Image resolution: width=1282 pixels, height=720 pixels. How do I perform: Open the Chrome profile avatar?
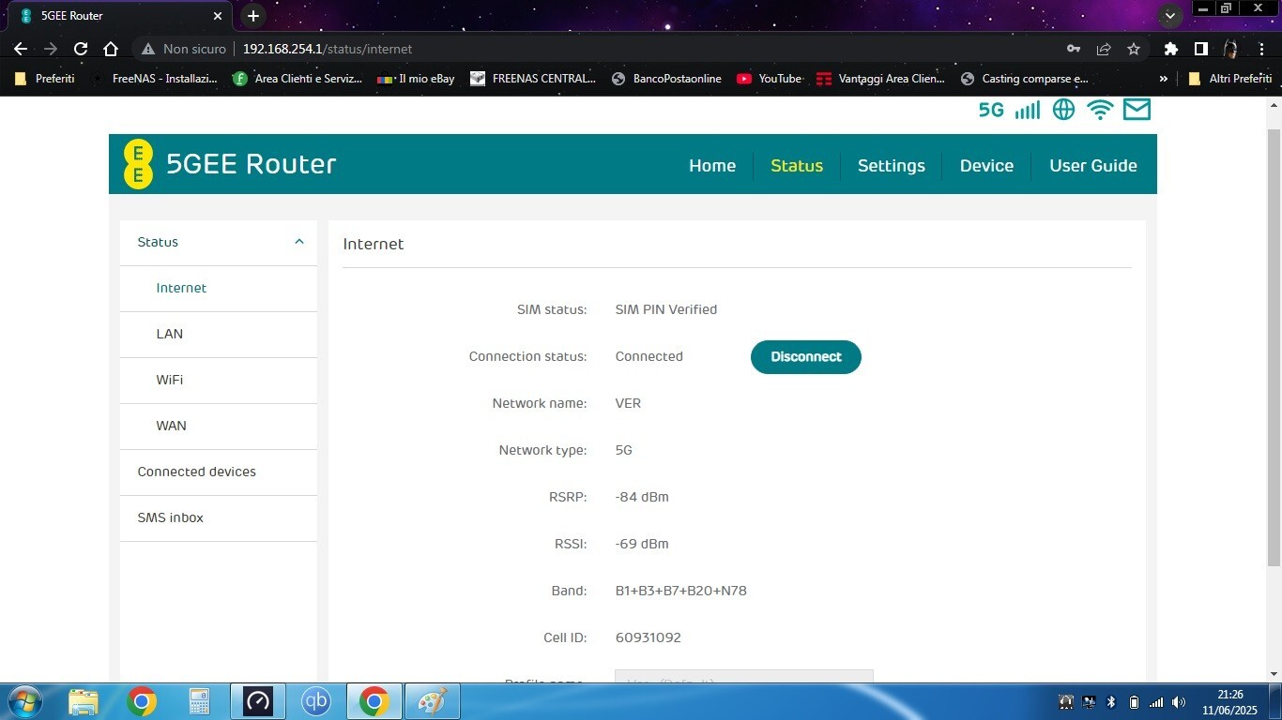1230,49
